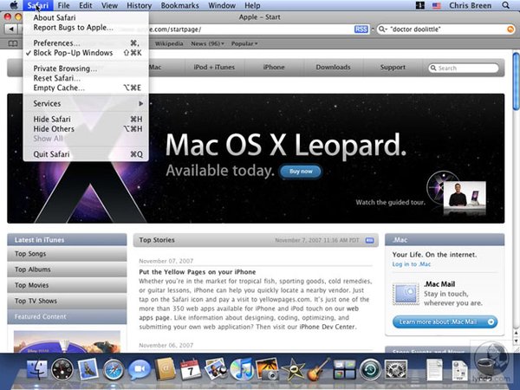520x390 pixels.
Task: Launch iChat from the Dock
Action: click(x=139, y=370)
